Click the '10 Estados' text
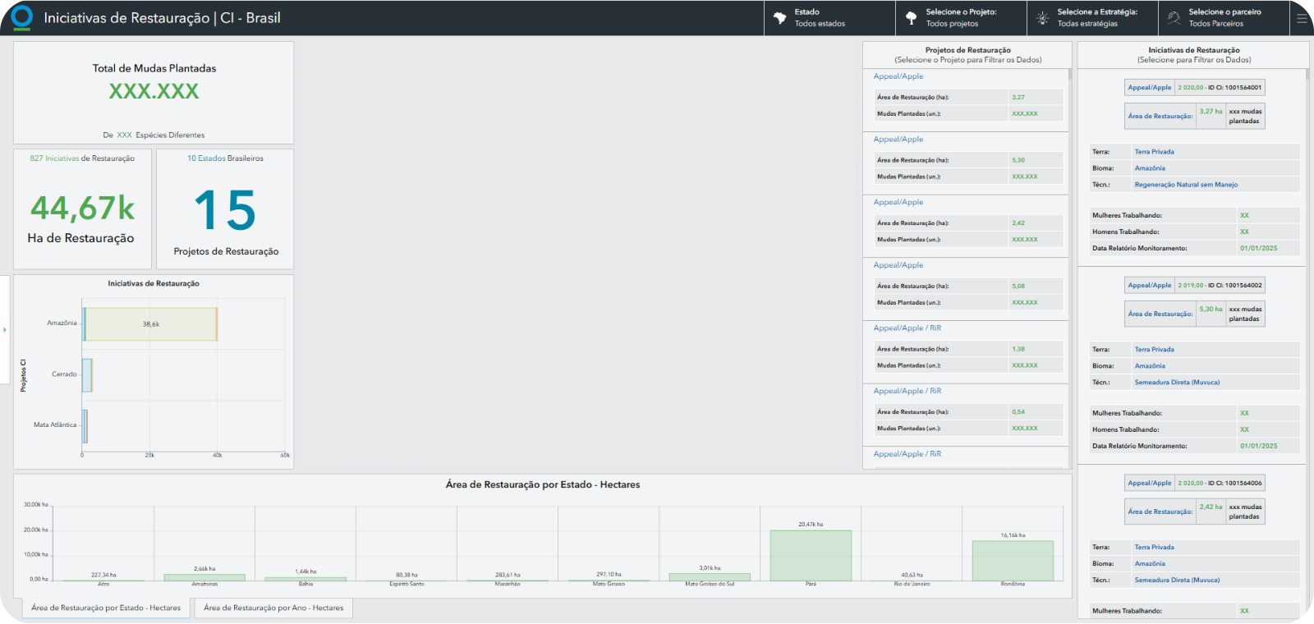 point(206,158)
